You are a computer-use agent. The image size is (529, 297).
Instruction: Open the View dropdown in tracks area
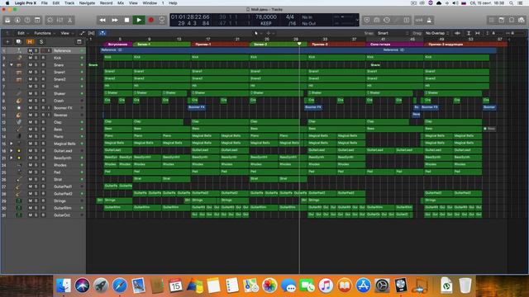point(67,33)
